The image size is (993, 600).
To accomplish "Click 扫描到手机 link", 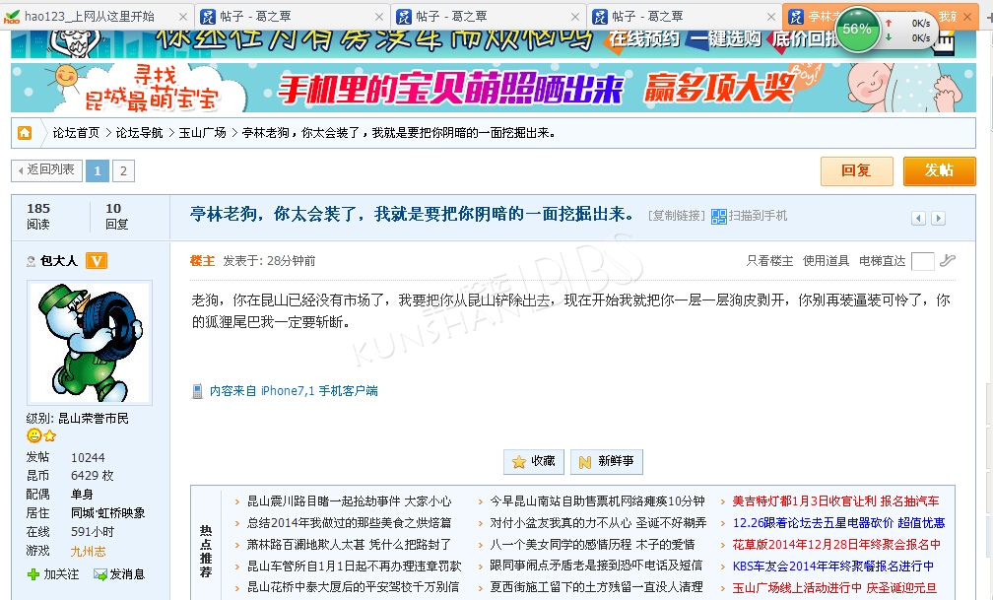I will 758,216.
